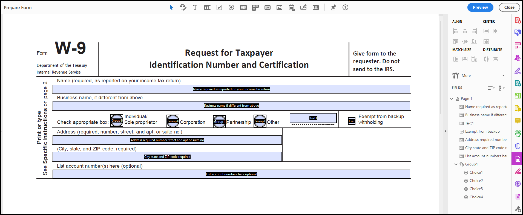Select the Add Date Field tool

pos(292,7)
